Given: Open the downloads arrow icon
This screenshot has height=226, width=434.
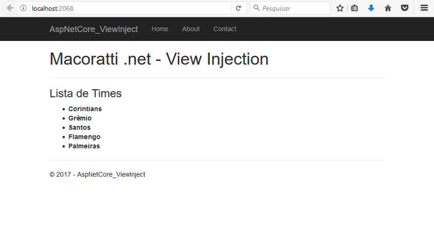Looking at the screenshot, I should click(x=371, y=8).
